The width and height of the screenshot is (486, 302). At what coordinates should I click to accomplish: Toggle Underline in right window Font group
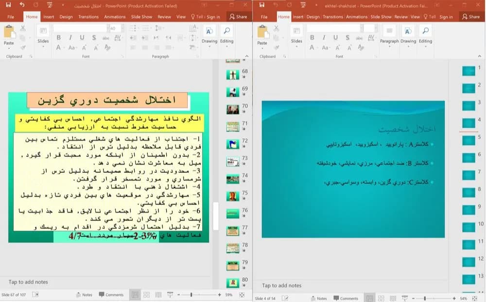[x=336, y=37]
